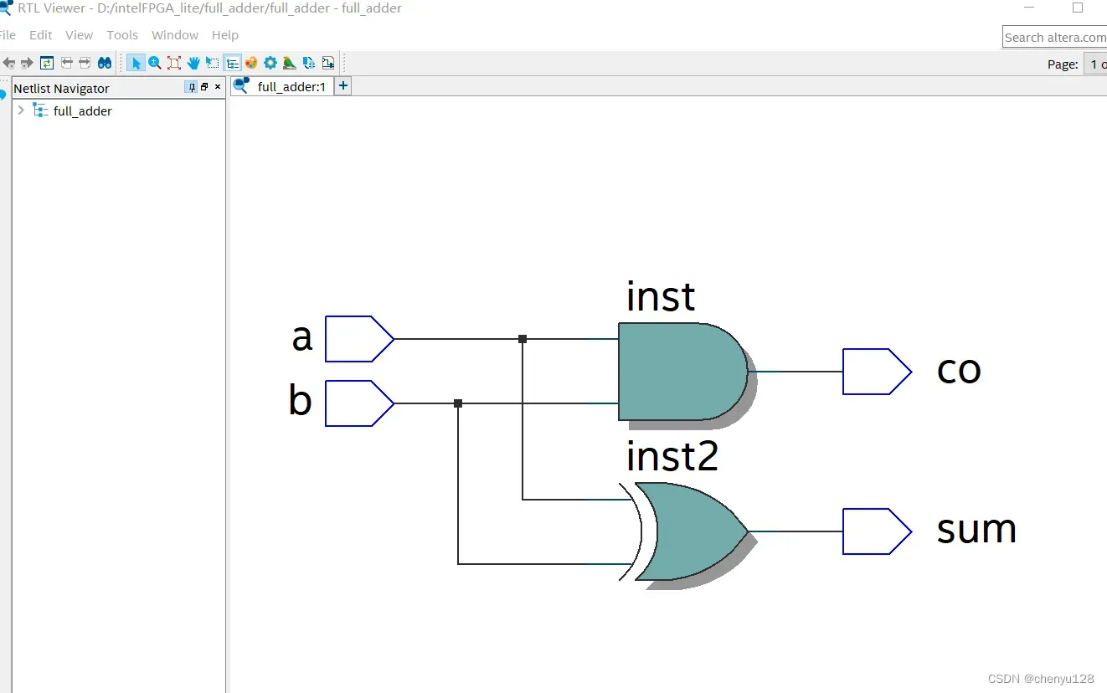This screenshot has height=693, width=1107.
Task: Click the "sum" label text
Action: pyautogui.click(x=976, y=529)
